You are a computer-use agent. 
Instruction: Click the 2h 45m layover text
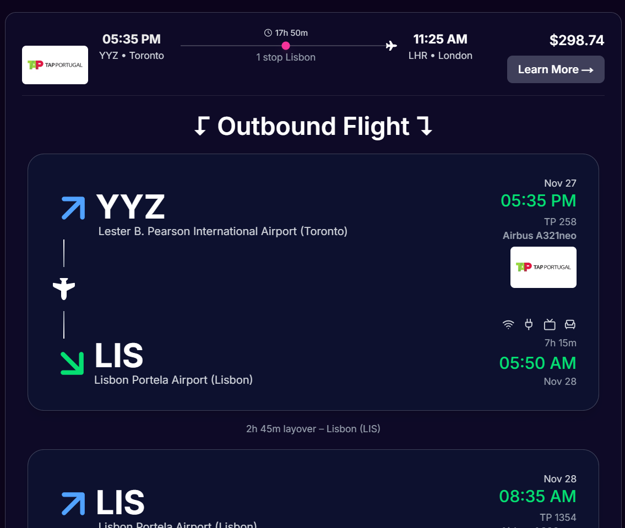(x=313, y=428)
